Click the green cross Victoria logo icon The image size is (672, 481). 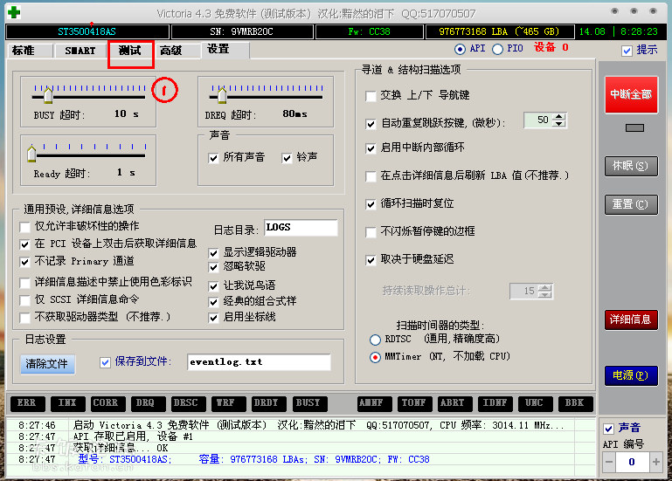click(14, 12)
